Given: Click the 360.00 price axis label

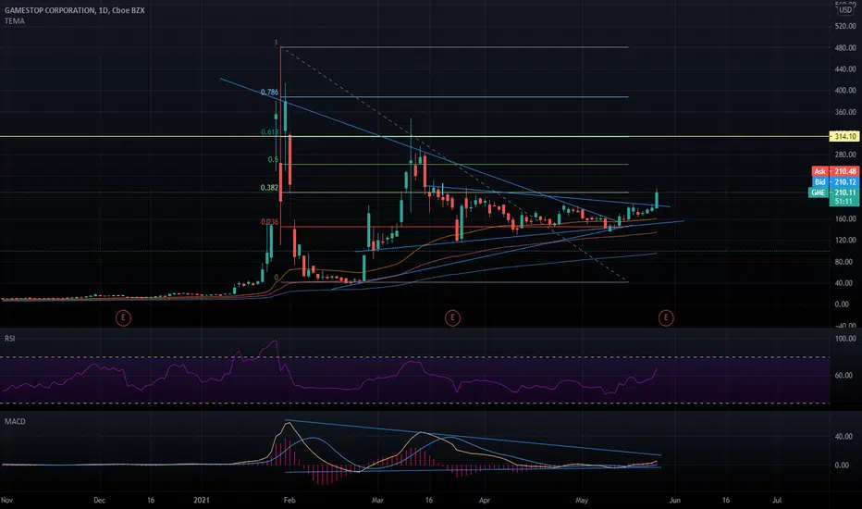Looking at the screenshot, I should 845,112.
